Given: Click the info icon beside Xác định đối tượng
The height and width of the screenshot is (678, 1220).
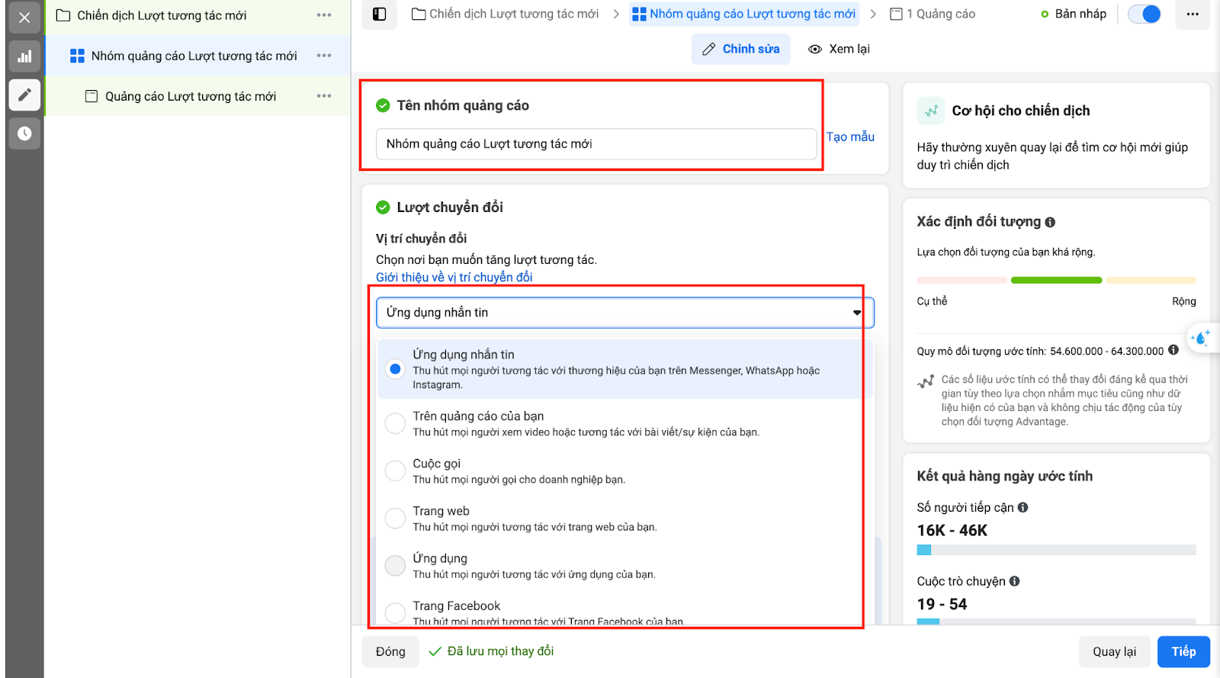Looking at the screenshot, I should [x=1050, y=222].
